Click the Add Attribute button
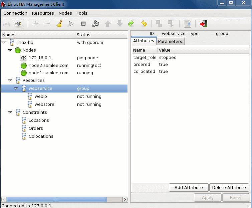Viewport: 252px width, 208px height. [189, 187]
